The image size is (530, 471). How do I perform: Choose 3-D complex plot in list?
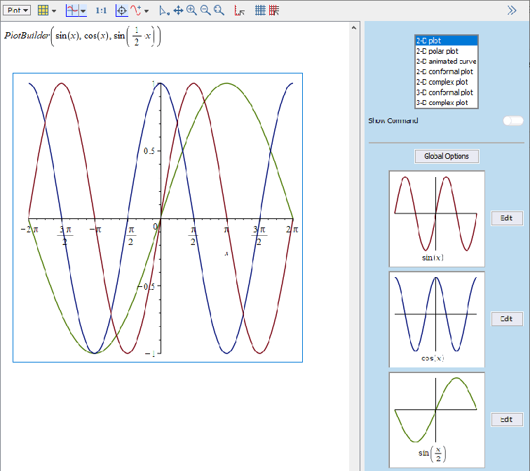click(x=442, y=103)
